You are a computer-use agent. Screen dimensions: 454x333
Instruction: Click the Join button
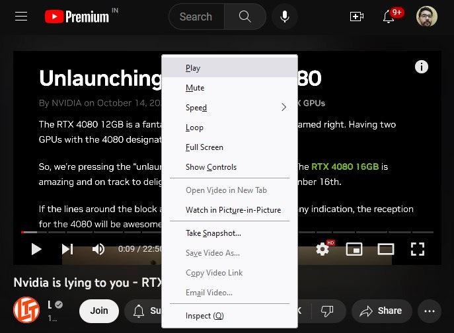pyautogui.click(x=99, y=311)
